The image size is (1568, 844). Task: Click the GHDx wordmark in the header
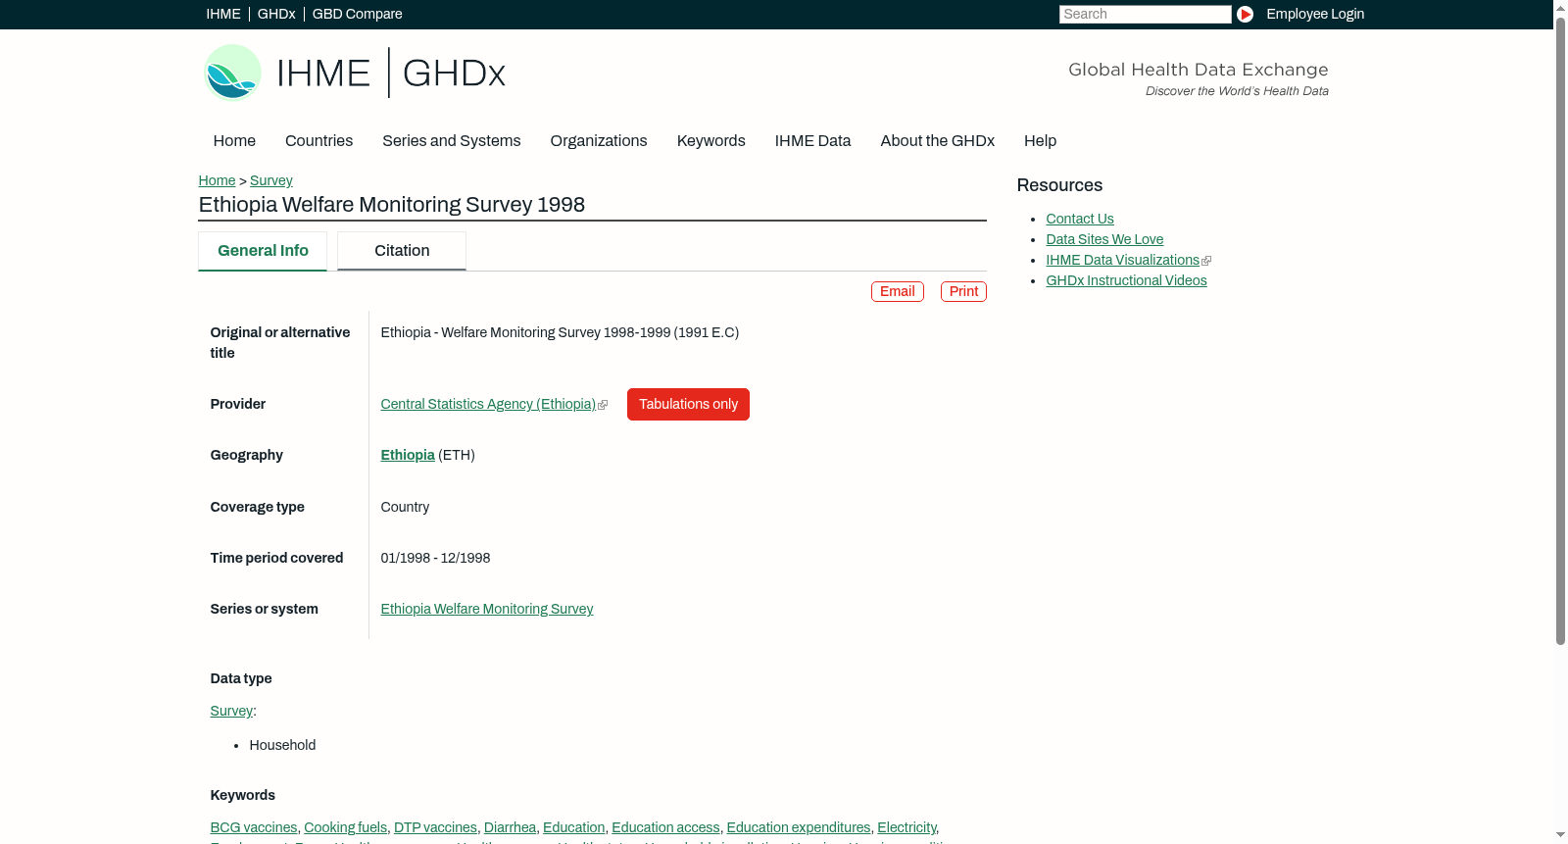(454, 74)
